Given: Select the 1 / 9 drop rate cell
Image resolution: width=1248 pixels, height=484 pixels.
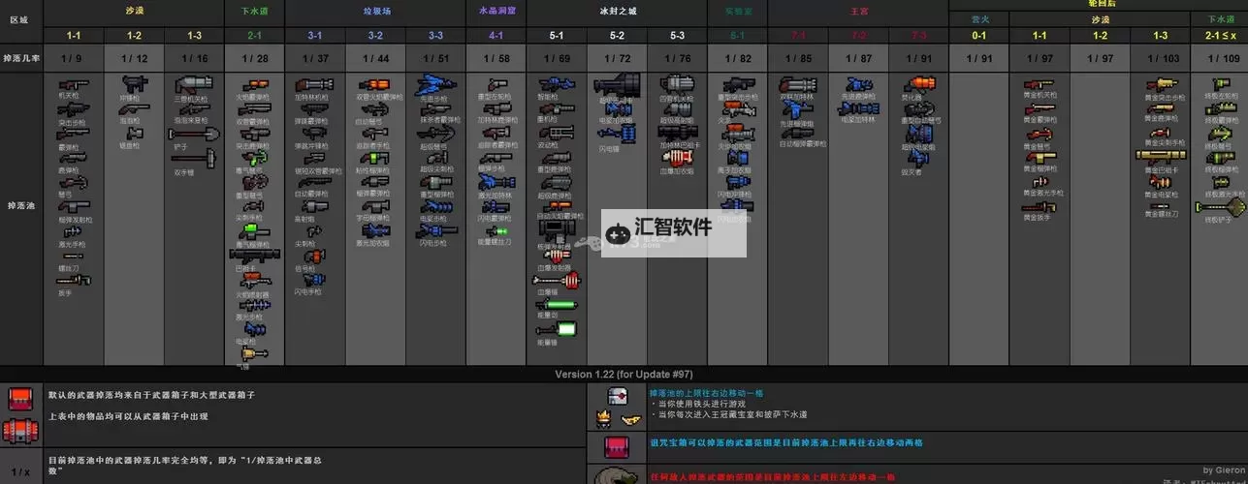Looking at the screenshot, I should coord(73,59).
